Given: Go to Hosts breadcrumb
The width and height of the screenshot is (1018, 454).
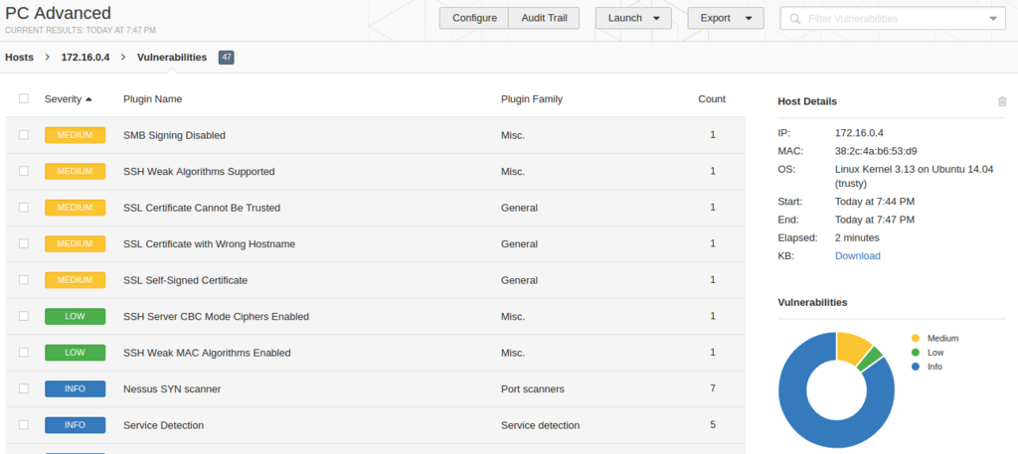Looking at the screenshot, I should click(x=20, y=57).
